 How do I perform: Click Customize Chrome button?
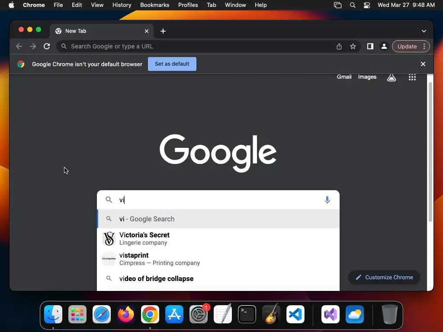[x=384, y=277]
